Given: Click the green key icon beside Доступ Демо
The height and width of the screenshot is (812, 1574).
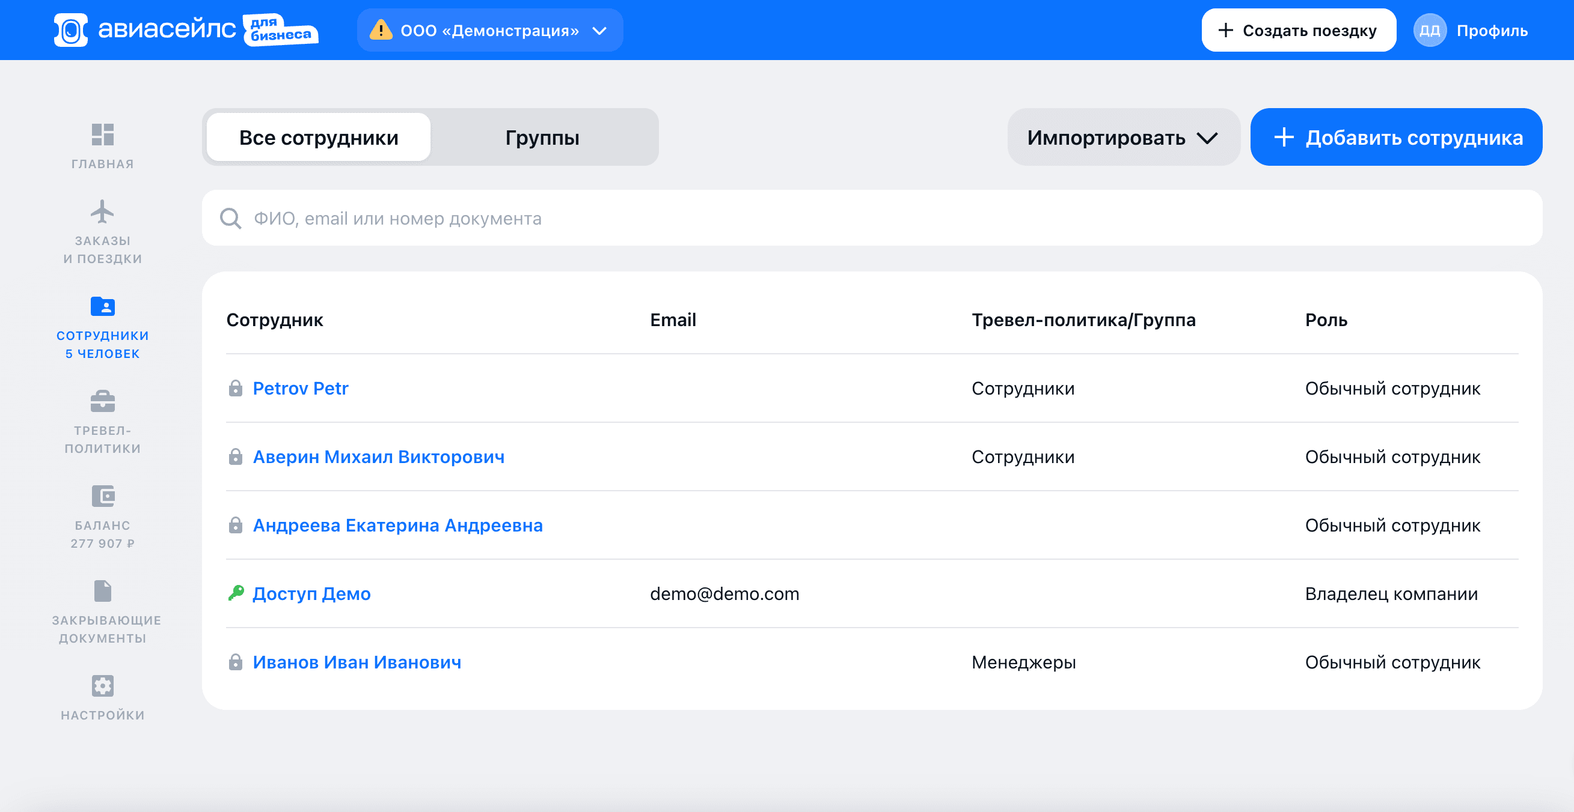Looking at the screenshot, I should click(x=236, y=593).
